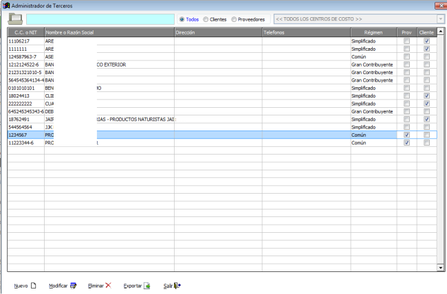Screen dimensions: 447x294
Task: Click the Régimen column header
Action: [x=373, y=32]
